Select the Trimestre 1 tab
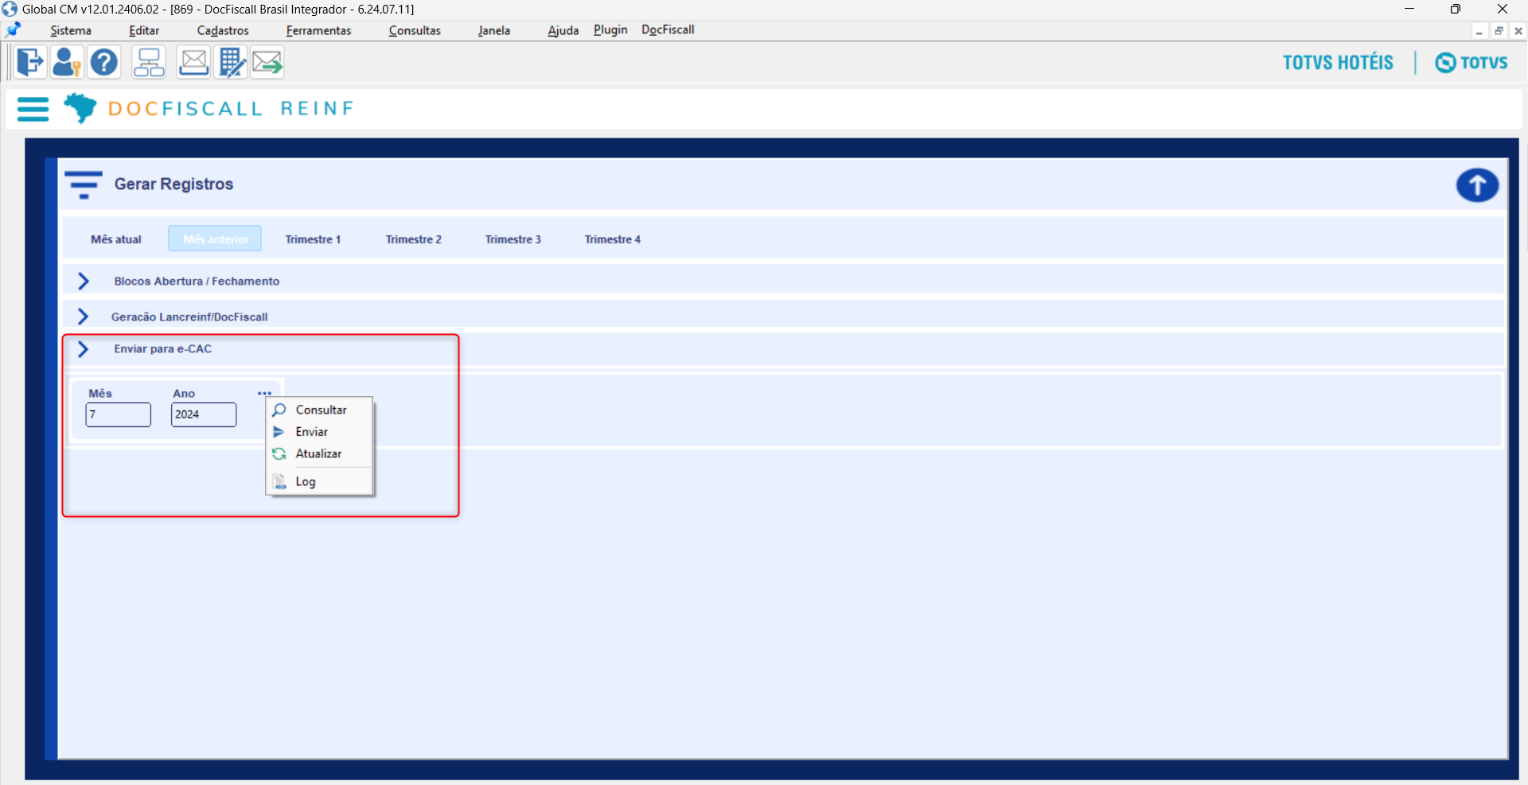 [313, 239]
